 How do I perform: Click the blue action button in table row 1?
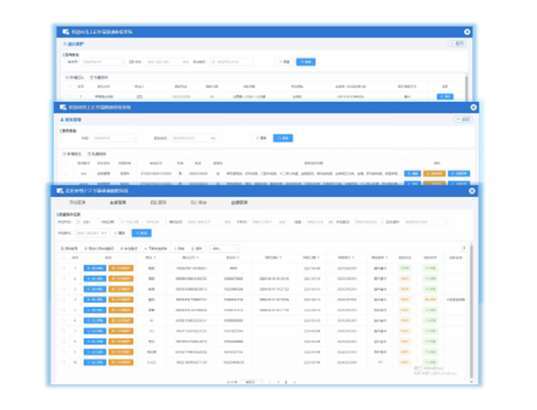click(x=95, y=268)
